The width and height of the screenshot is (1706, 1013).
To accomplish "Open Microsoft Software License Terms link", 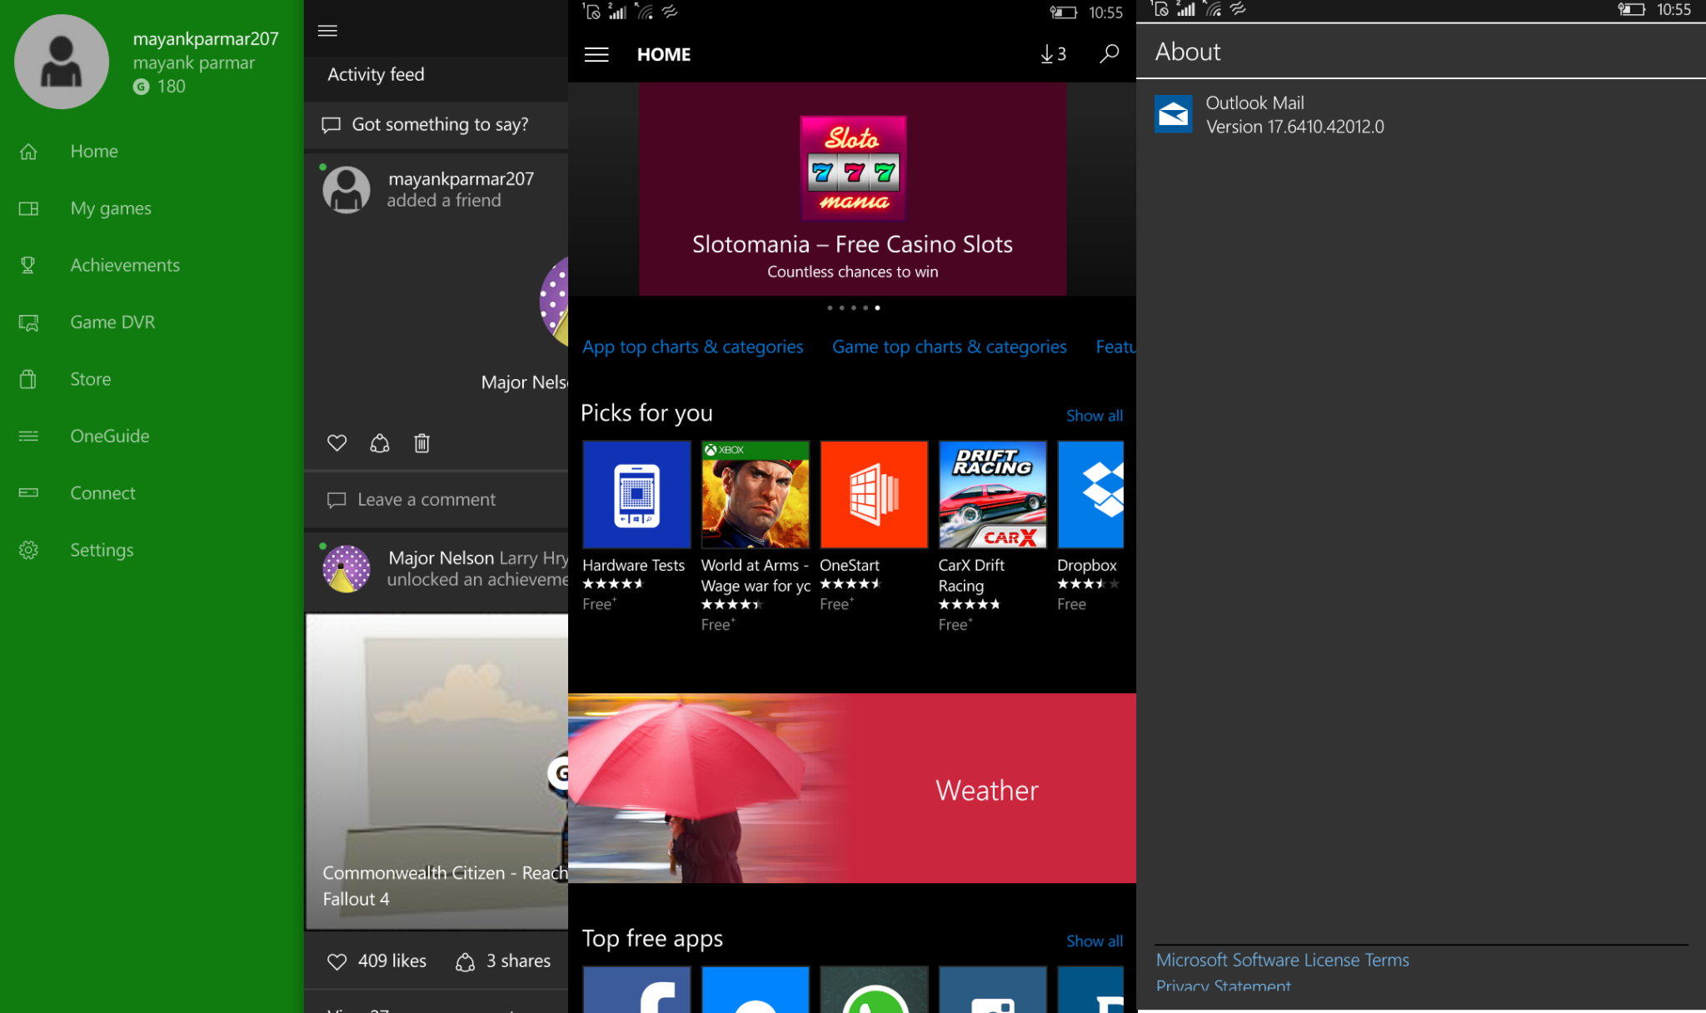I will pyautogui.click(x=1282, y=959).
